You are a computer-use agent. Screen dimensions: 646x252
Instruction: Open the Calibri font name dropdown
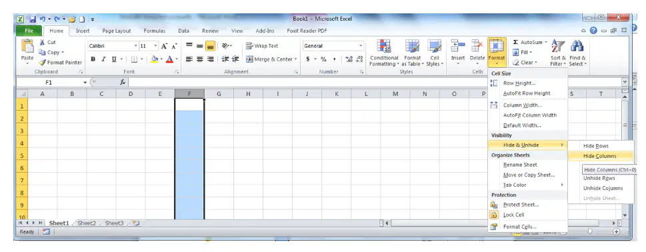[x=135, y=46]
